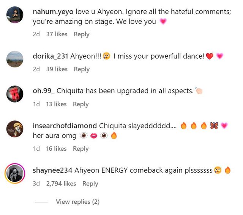Screen dimensions: 243x215
Task: Reply to shaynee234's comment
Action: (90, 184)
